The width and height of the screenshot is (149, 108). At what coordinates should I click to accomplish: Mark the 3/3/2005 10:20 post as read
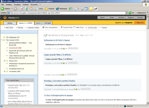point(61,75)
